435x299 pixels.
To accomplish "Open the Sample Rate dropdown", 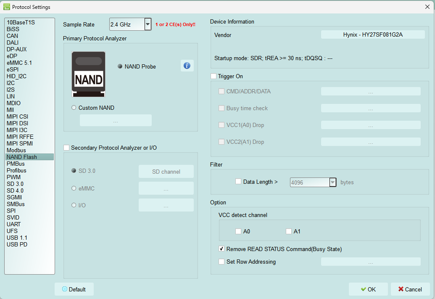I will tap(148, 24).
